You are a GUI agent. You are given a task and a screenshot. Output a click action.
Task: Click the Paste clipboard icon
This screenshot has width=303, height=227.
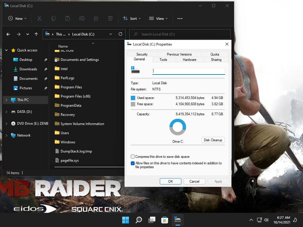pyautogui.click(x=68, y=19)
